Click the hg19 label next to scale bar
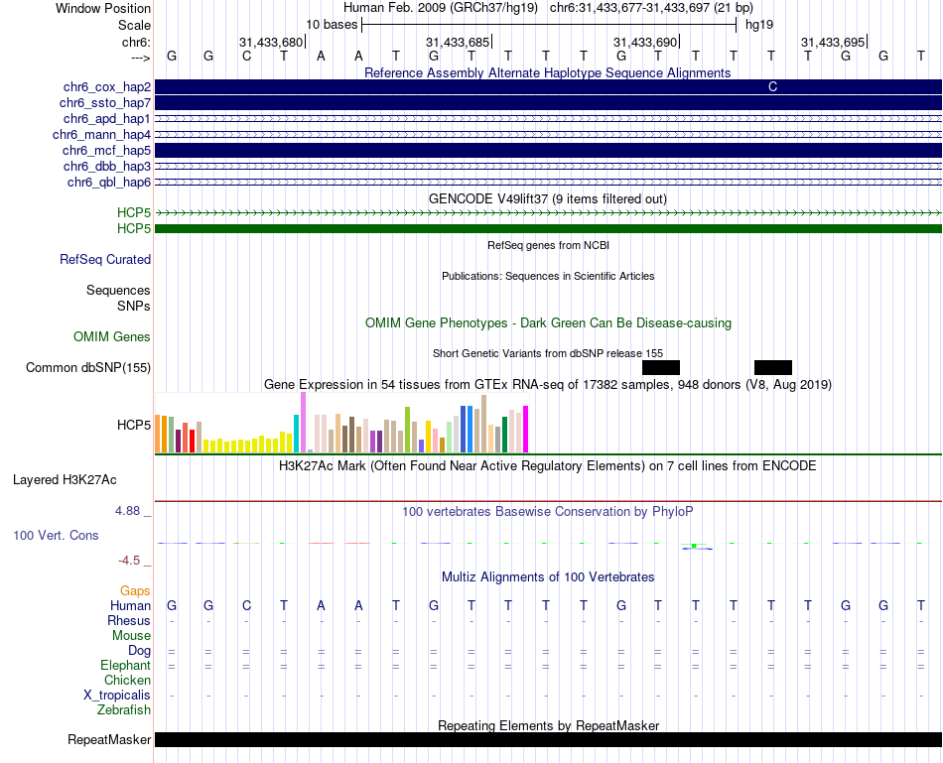 coord(759,25)
